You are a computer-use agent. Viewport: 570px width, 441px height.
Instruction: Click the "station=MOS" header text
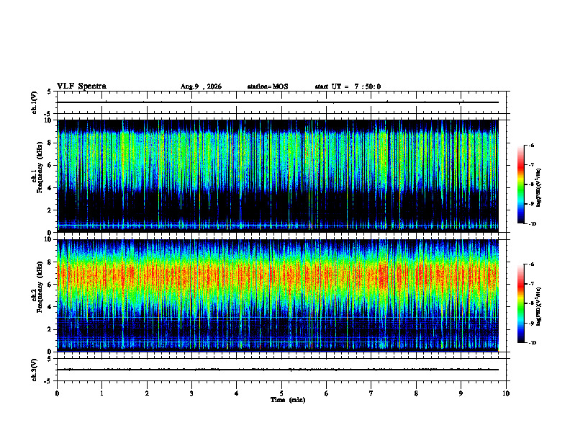tap(268, 86)
